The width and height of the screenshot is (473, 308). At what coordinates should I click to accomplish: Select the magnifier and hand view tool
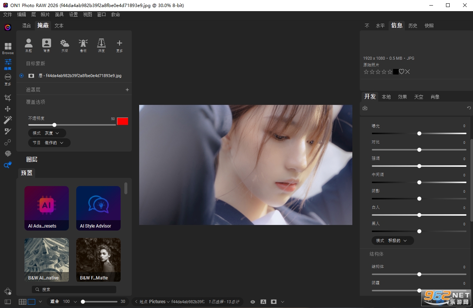point(8,165)
